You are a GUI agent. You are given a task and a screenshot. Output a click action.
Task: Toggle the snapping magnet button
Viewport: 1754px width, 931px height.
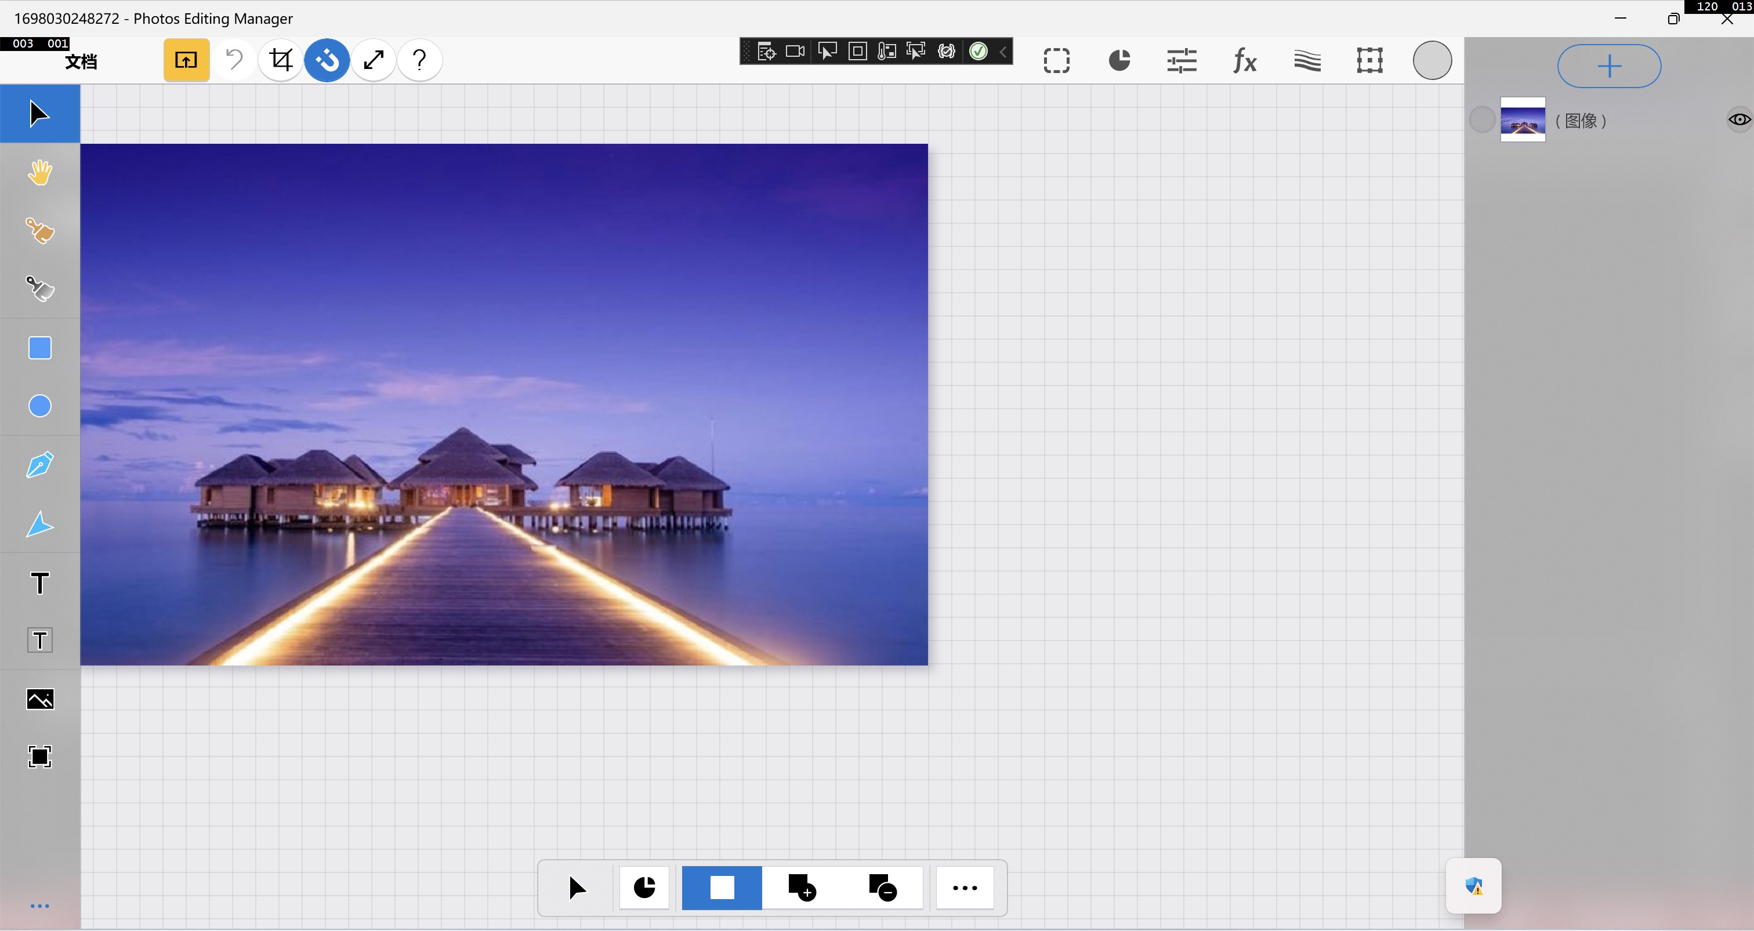(327, 60)
